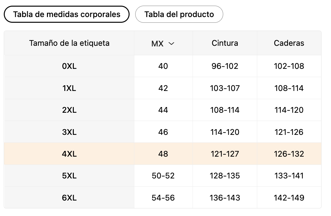Click the highlighted 4XL size row
This screenshot has height=216, width=331.
click(69, 154)
